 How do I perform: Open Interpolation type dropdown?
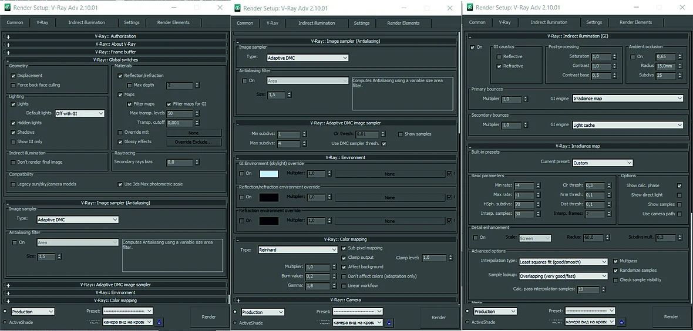point(564,262)
